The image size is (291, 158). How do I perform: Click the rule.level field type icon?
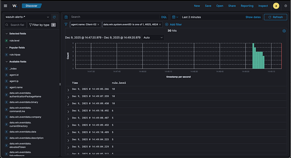pos(7,41)
